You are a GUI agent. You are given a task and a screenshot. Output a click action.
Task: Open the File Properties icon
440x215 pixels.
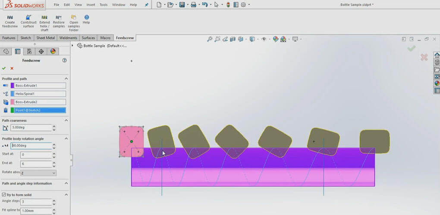236,5
